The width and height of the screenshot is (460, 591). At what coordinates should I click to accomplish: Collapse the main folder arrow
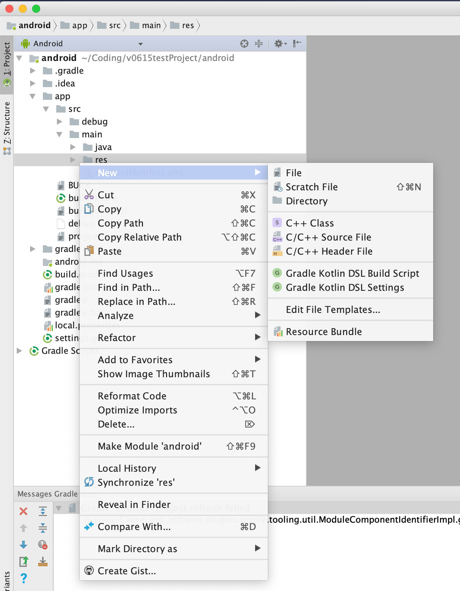point(60,135)
